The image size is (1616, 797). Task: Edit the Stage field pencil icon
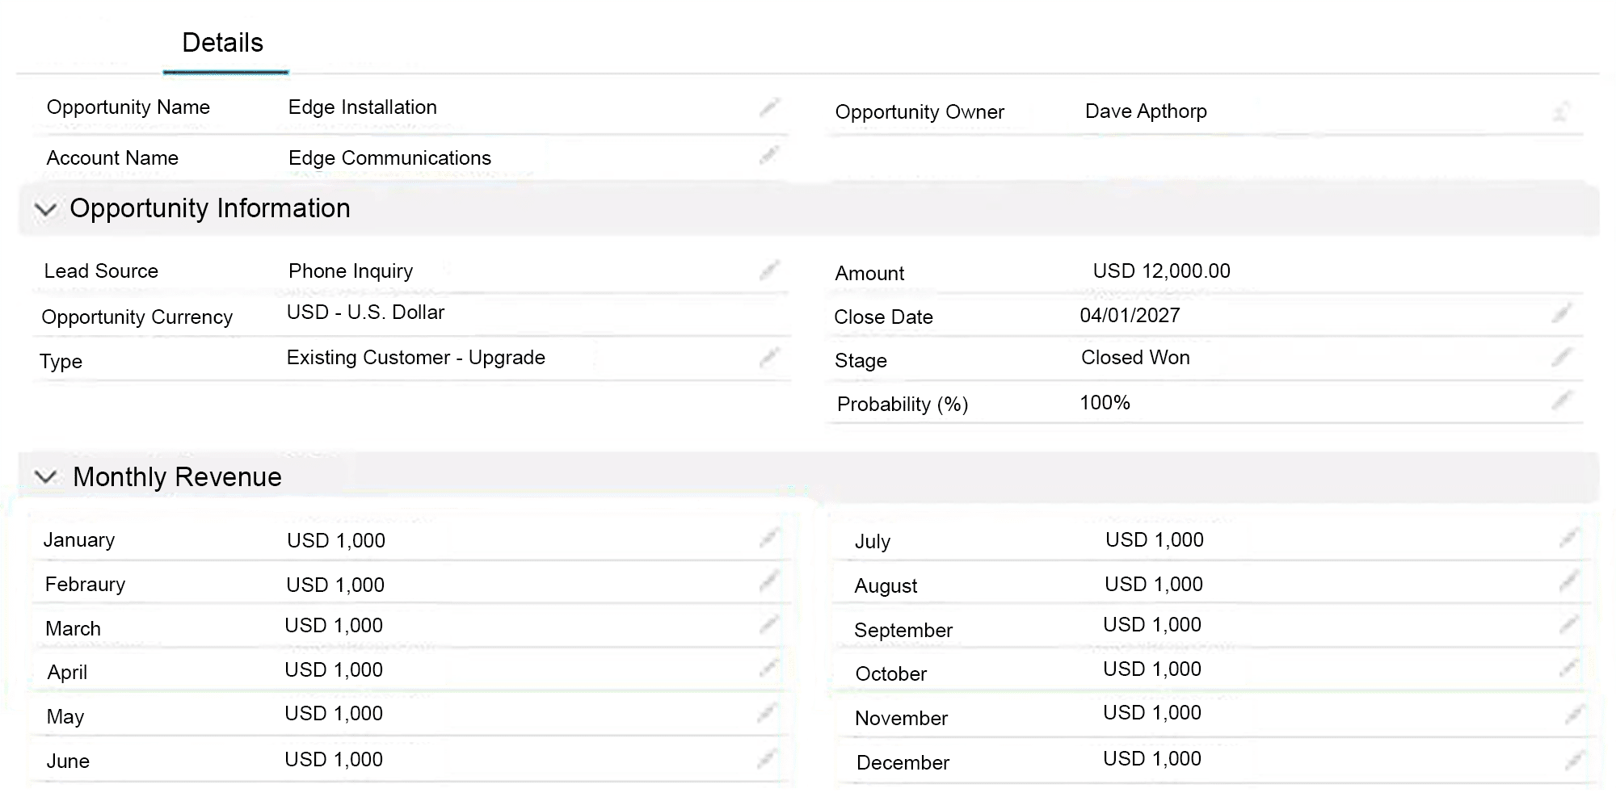[x=1561, y=357]
